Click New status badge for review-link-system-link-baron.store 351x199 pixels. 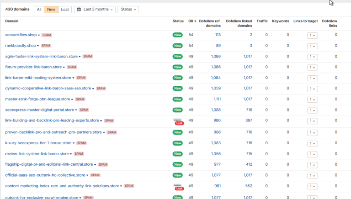pyautogui.click(x=177, y=154)
